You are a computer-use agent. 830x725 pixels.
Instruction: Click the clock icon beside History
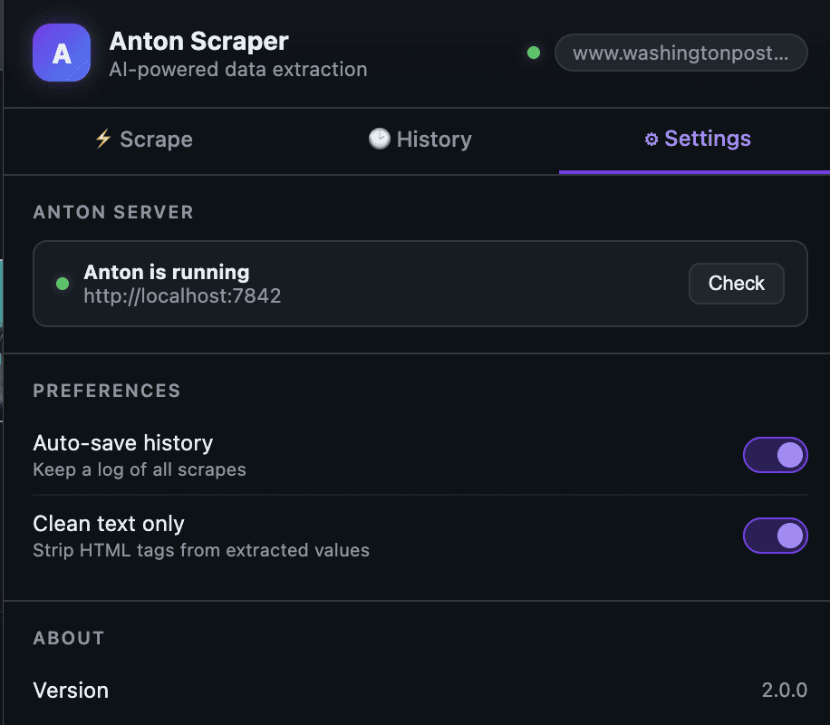pyautogui.click(x=379, y=139)
